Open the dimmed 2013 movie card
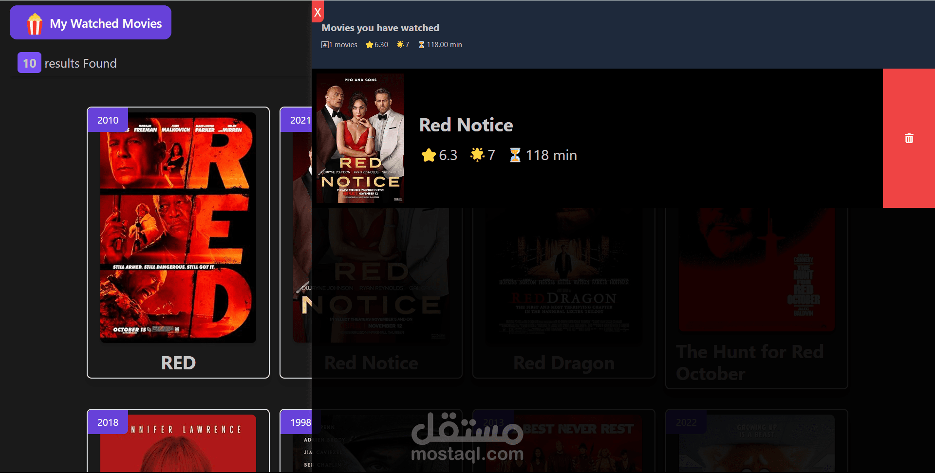Viewport: 935px width, 473px height. pos(563,441)
